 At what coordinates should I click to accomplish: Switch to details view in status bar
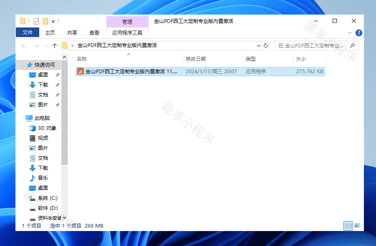point(348,226)
